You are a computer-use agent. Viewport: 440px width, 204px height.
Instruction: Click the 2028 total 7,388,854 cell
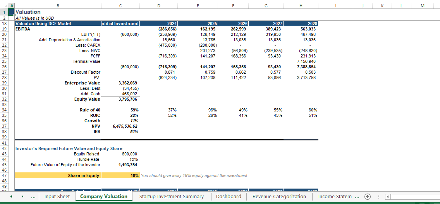(301, 67)
